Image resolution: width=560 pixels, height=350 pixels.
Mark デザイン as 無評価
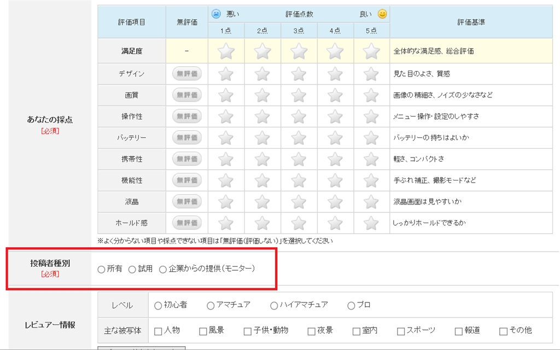pyautogui.click(x=187, y=74)
